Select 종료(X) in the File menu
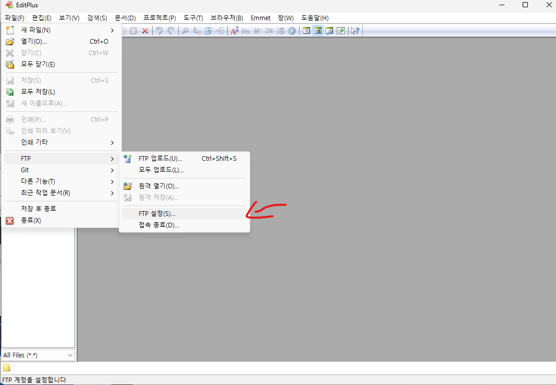Viewport: 556px width, 385px height. coord(60,220)
